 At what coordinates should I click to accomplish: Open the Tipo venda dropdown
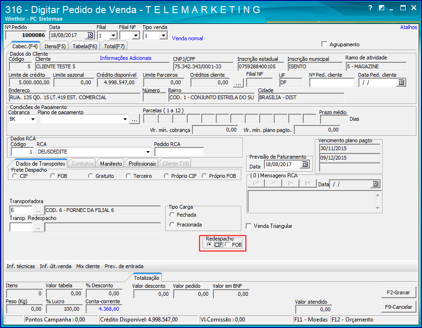pos(163,35)
